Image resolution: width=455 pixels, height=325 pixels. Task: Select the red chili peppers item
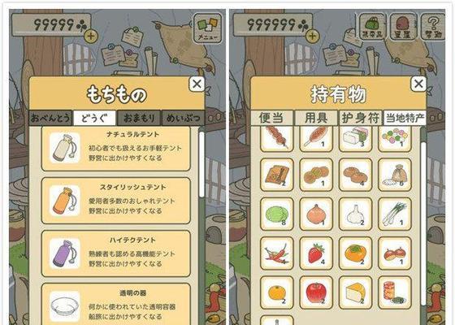277,253
